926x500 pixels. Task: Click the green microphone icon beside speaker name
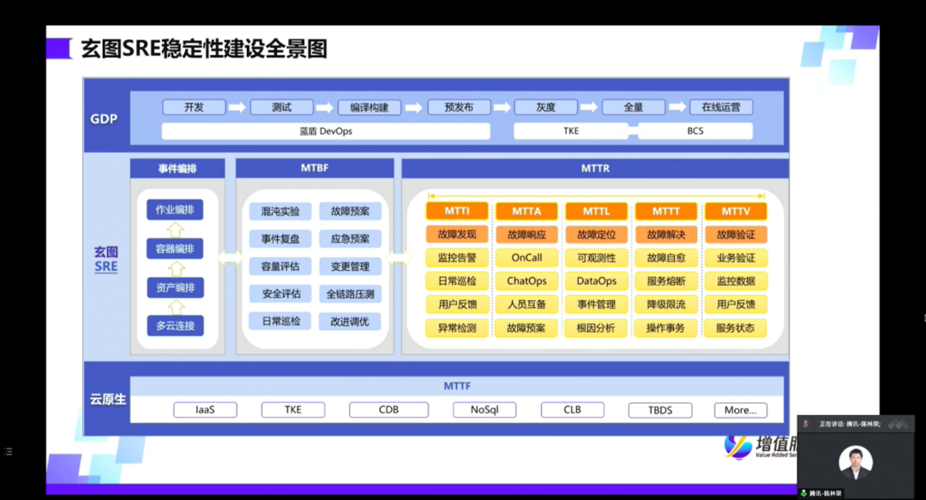(803, 493)
